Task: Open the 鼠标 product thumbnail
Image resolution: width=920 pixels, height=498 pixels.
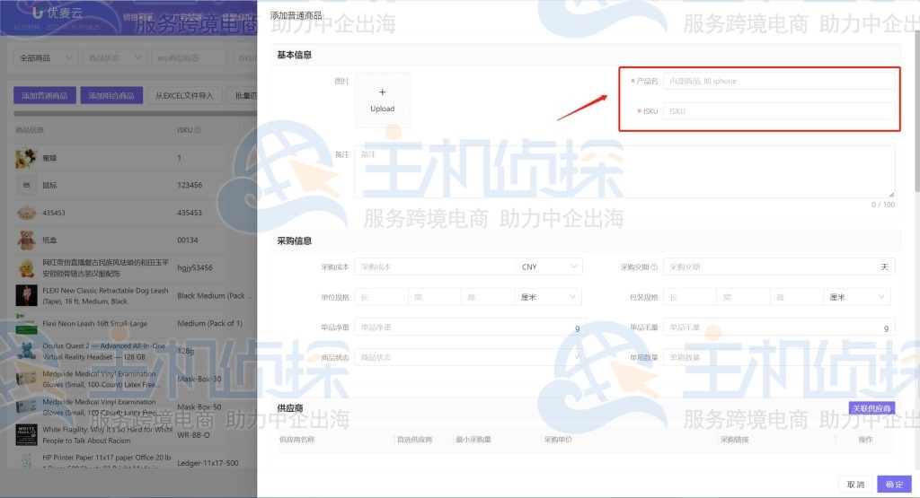Action: tap(26, 185)
